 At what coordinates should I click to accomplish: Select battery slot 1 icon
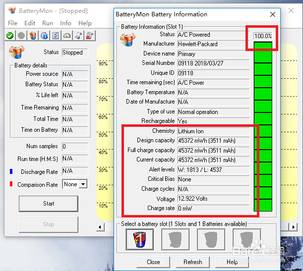coord(140,239)
